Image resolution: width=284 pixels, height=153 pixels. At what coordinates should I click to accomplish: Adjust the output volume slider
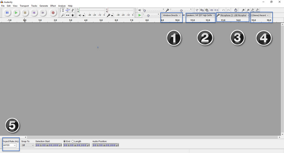point(153,10)
